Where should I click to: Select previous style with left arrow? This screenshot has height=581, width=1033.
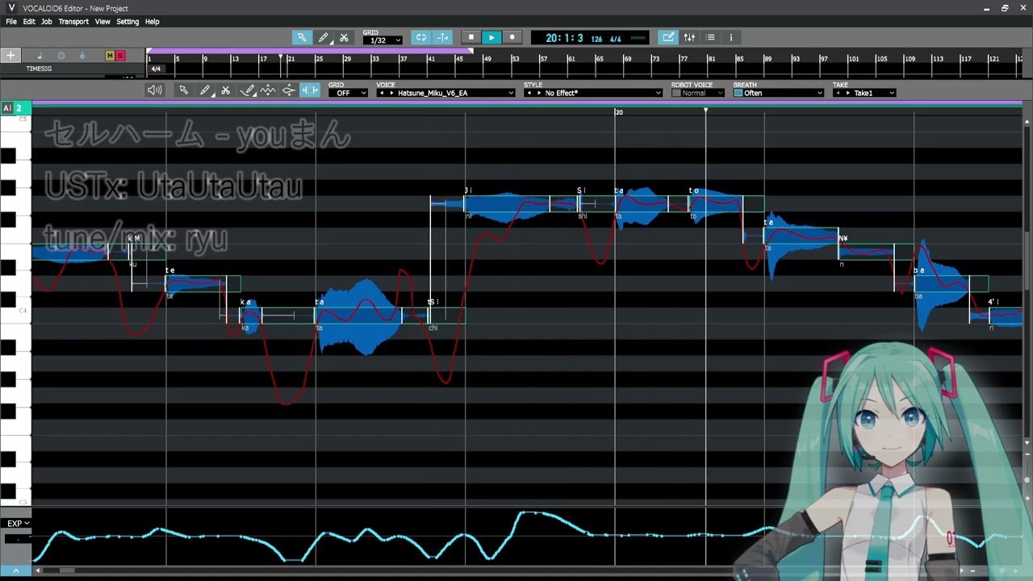[529, 93]
